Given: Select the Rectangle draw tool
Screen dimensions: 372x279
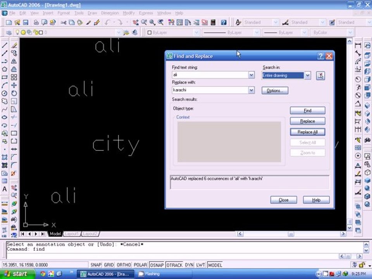Looking at the screenshot, I should pos(5,77).
